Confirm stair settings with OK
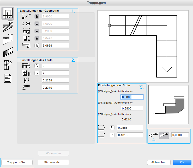The height and width of the screenshot is (168, 193). [x=182, y=162]
